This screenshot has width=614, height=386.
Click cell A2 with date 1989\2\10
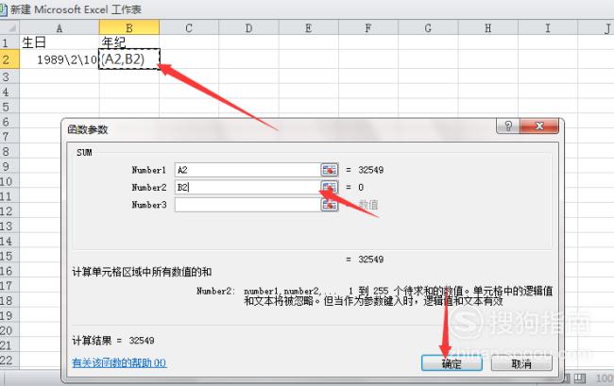click(60, 59)
